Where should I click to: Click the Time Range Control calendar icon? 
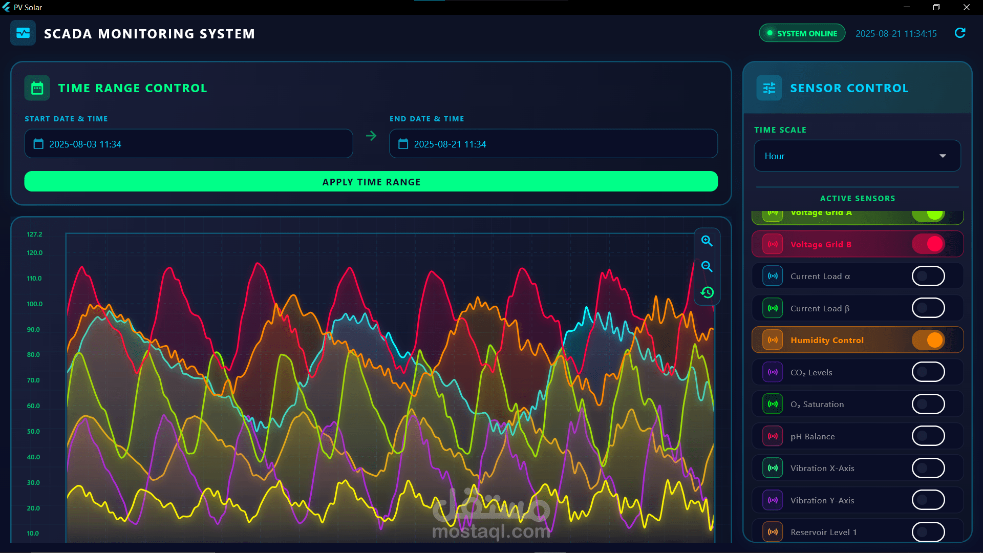37,88
